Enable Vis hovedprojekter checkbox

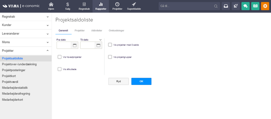(60, 57)
